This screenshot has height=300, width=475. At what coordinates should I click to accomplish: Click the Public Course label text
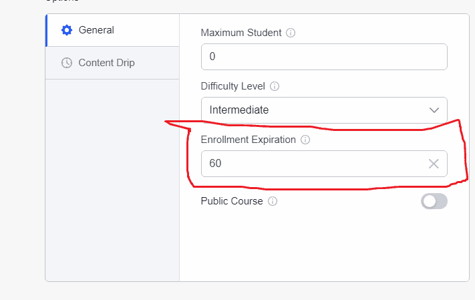click(232, 201)
